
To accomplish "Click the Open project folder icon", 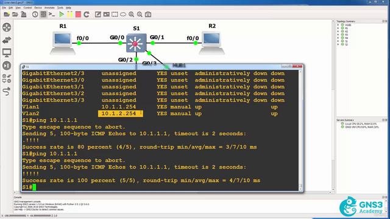I will point(15,15).
